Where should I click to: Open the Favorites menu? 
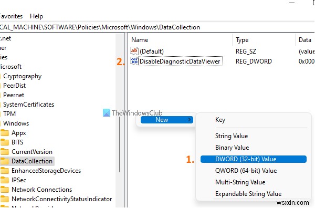[x=11, y=16]
